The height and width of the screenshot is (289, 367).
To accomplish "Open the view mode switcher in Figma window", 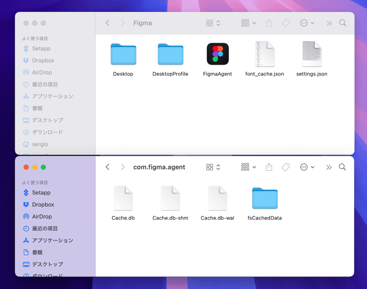I will tap(213, 23).
